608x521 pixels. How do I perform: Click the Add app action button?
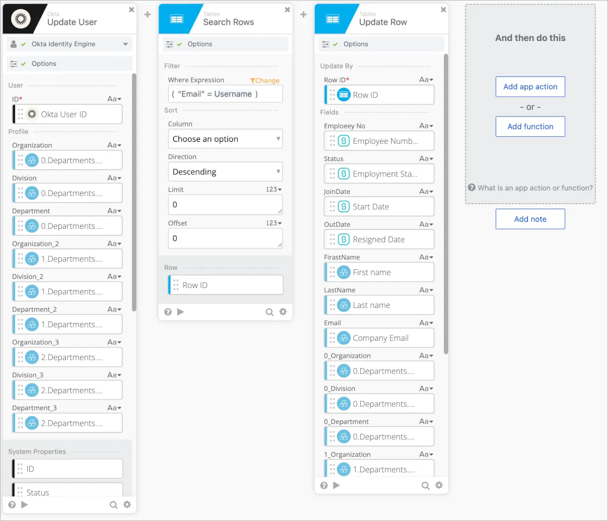tap(530, 87)
